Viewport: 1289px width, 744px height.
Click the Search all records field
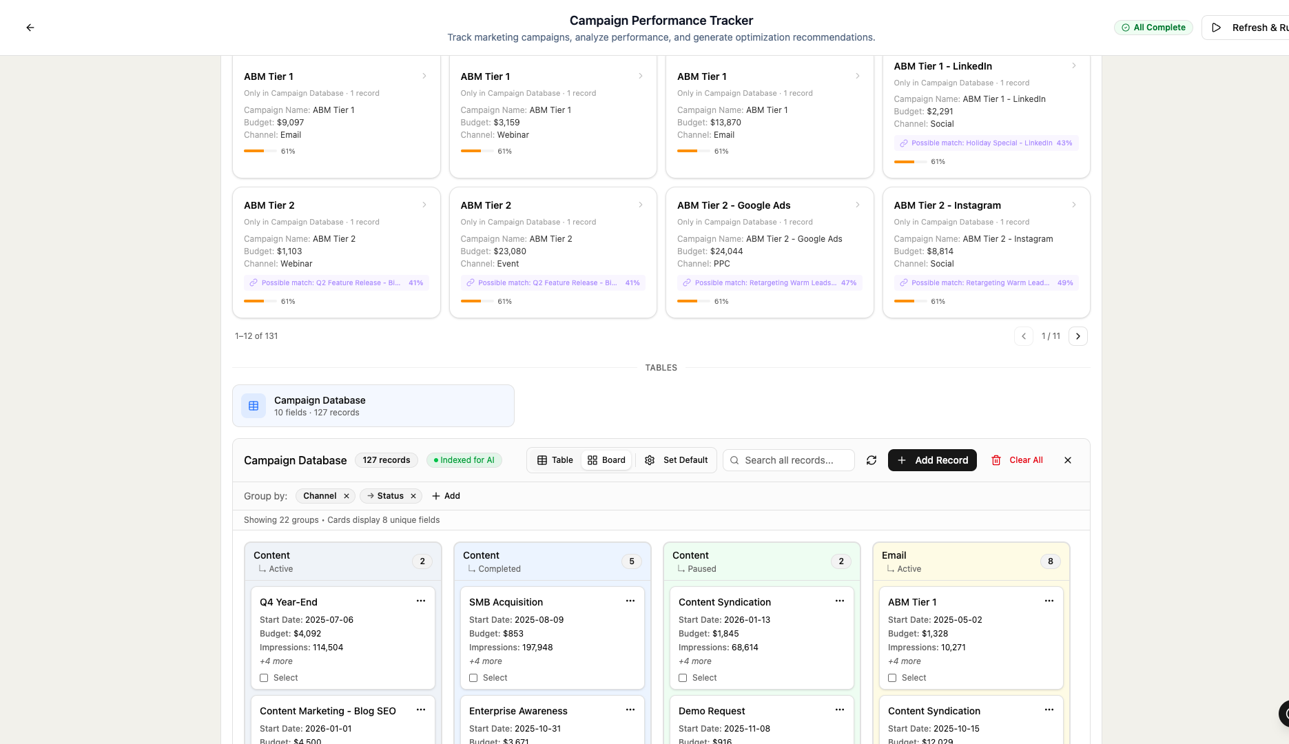click(788, 459)
